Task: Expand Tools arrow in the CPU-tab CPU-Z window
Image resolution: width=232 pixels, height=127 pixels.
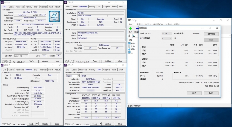Action: (37, 61)
